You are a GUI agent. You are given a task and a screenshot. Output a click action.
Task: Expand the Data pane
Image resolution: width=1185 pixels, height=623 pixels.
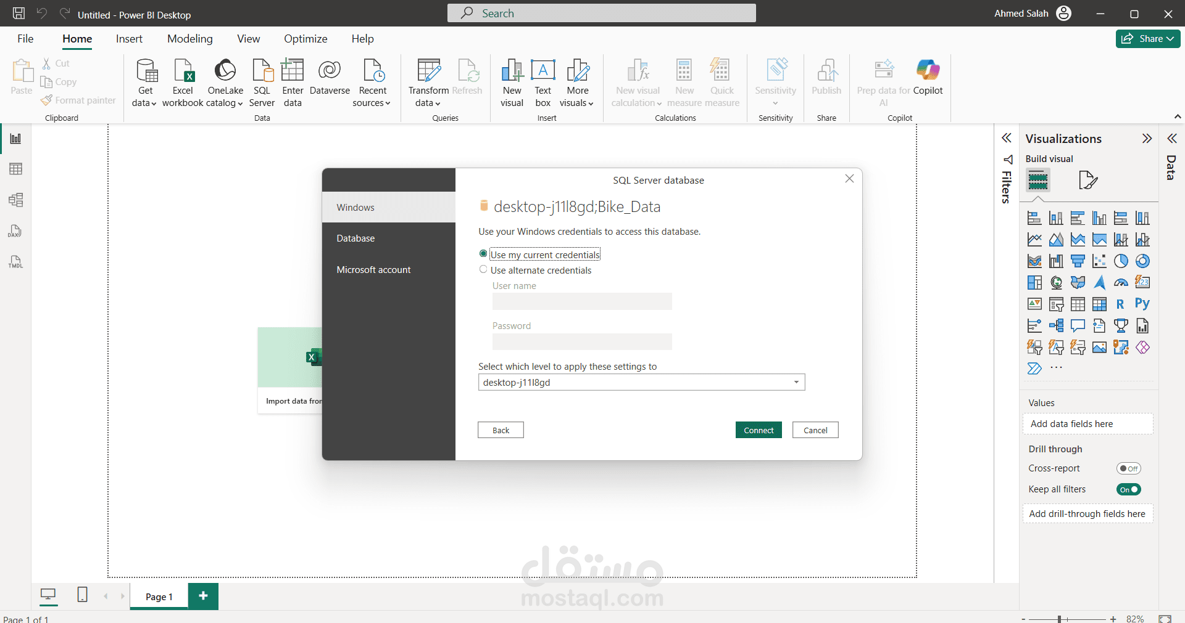point(1171,138)
